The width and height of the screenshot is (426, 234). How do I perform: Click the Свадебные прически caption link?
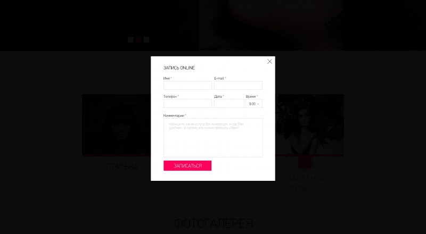pos(304,183)
